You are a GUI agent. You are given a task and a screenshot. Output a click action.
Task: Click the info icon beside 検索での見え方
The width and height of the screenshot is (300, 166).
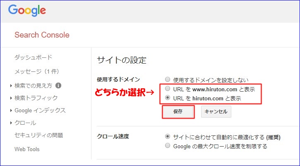point(58,85)
